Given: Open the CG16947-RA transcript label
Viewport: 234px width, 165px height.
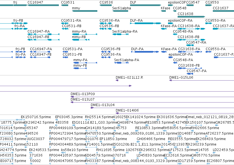Looking at the screenshot, I should tap(38, 32).
